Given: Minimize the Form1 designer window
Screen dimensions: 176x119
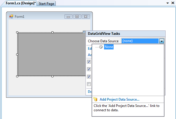Looking at the screenshot, I should [68, 17].
